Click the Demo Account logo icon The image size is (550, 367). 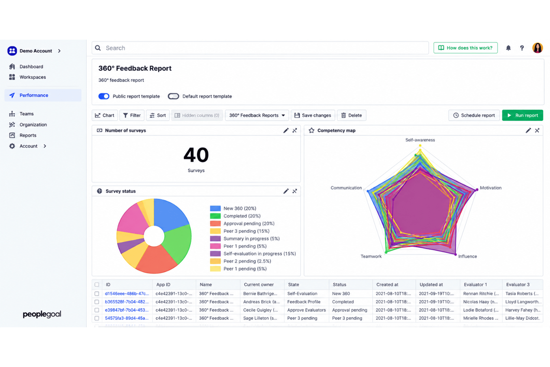tap(12, 51)
